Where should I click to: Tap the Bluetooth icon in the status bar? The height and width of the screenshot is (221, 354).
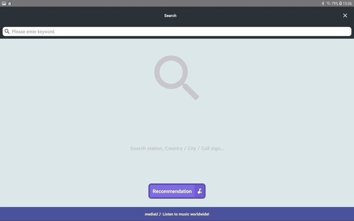(323, 3)
